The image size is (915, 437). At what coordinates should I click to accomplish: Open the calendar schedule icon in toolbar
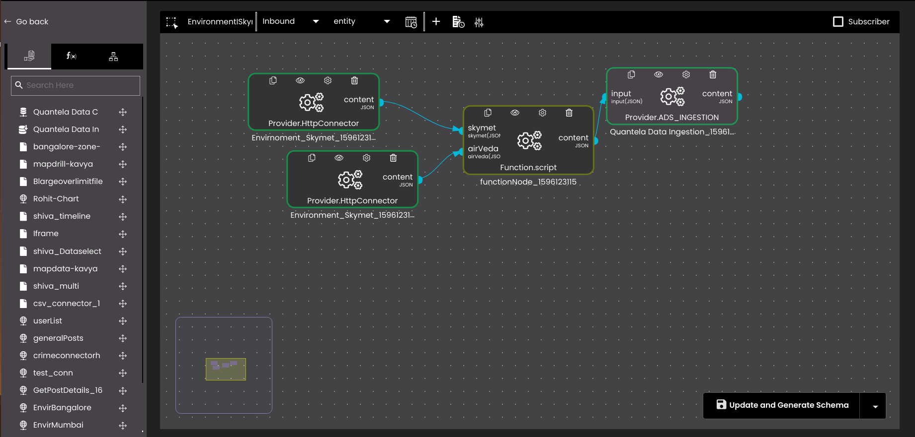411,22
